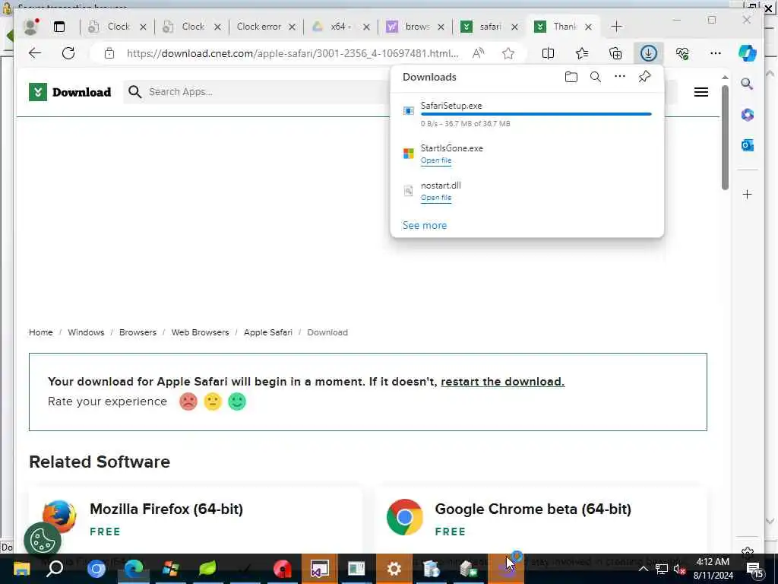Viewport: 778px width, 584px height.
Task: Open Edge Settings and more menu
Action: click(x=716, y=53)
